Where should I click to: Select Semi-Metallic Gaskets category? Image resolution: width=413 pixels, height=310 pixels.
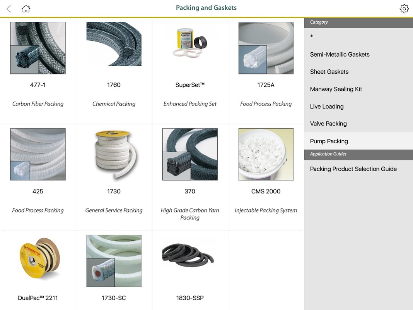coord(358,54)
